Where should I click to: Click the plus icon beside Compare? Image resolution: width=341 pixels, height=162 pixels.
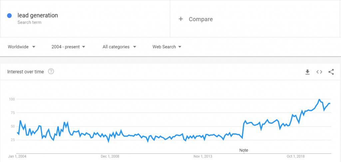181,19
